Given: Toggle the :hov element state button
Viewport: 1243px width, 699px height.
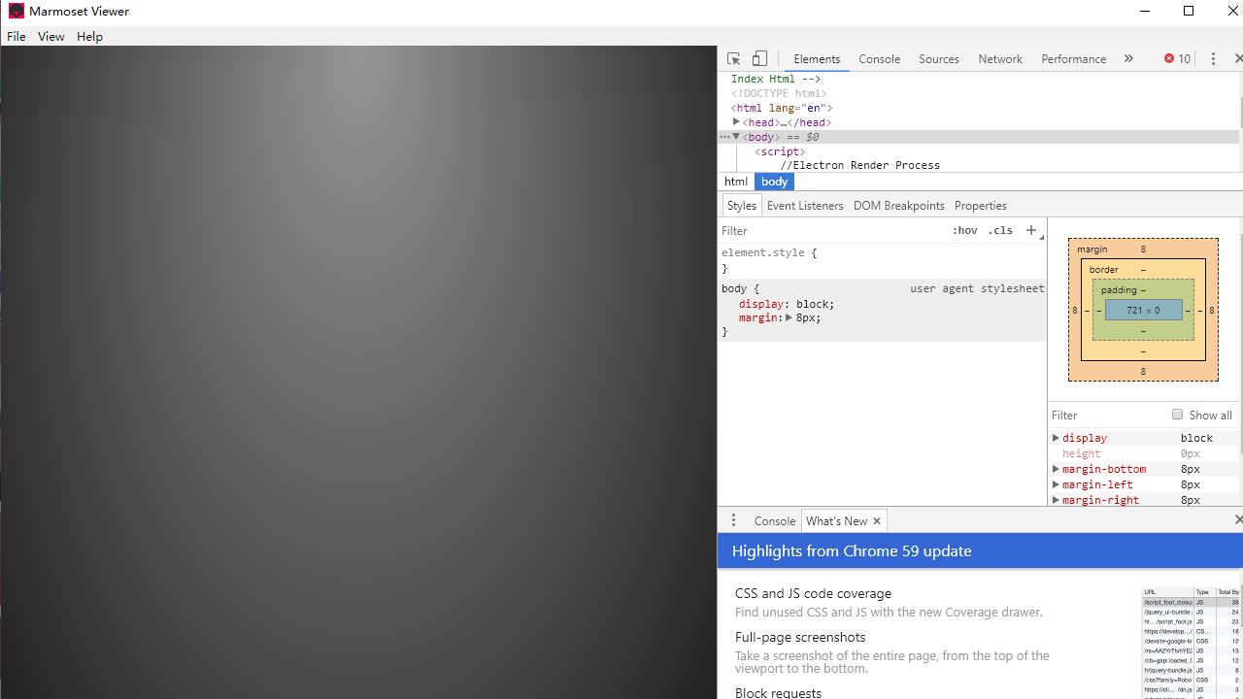Looking at the screenshot, I should [964, 230].
